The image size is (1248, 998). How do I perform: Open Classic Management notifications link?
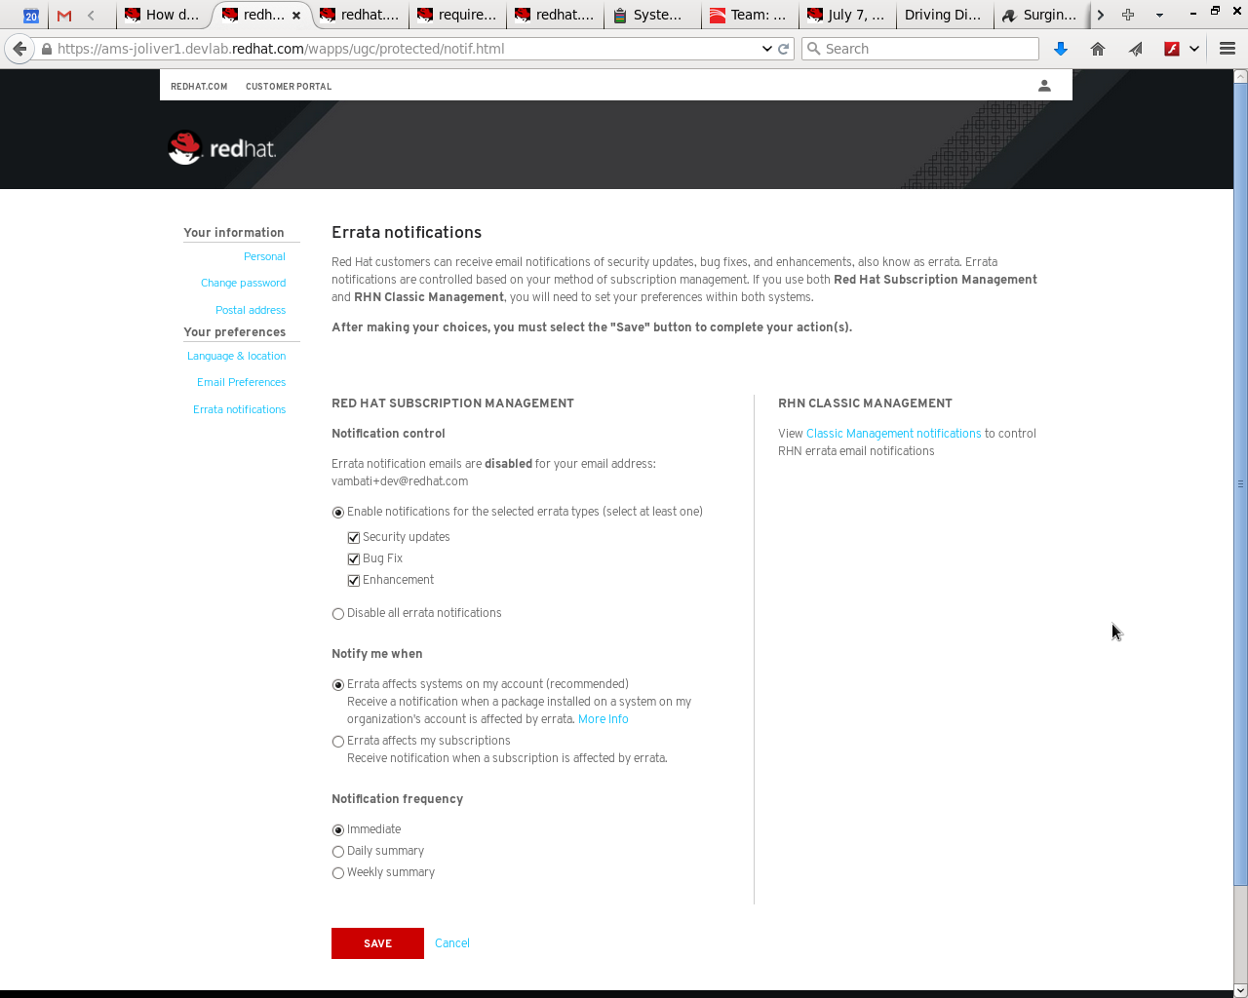click(x=893, y=433)
